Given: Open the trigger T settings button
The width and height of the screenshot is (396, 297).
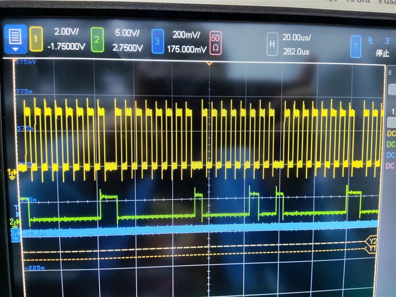Looking at the screenshot, I should (356, 47).
